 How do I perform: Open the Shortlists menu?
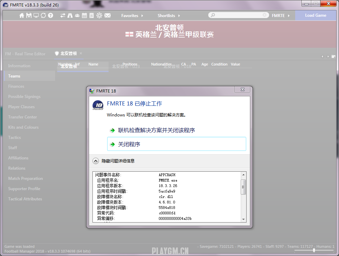pyautogui.click(x=168, y=15)
